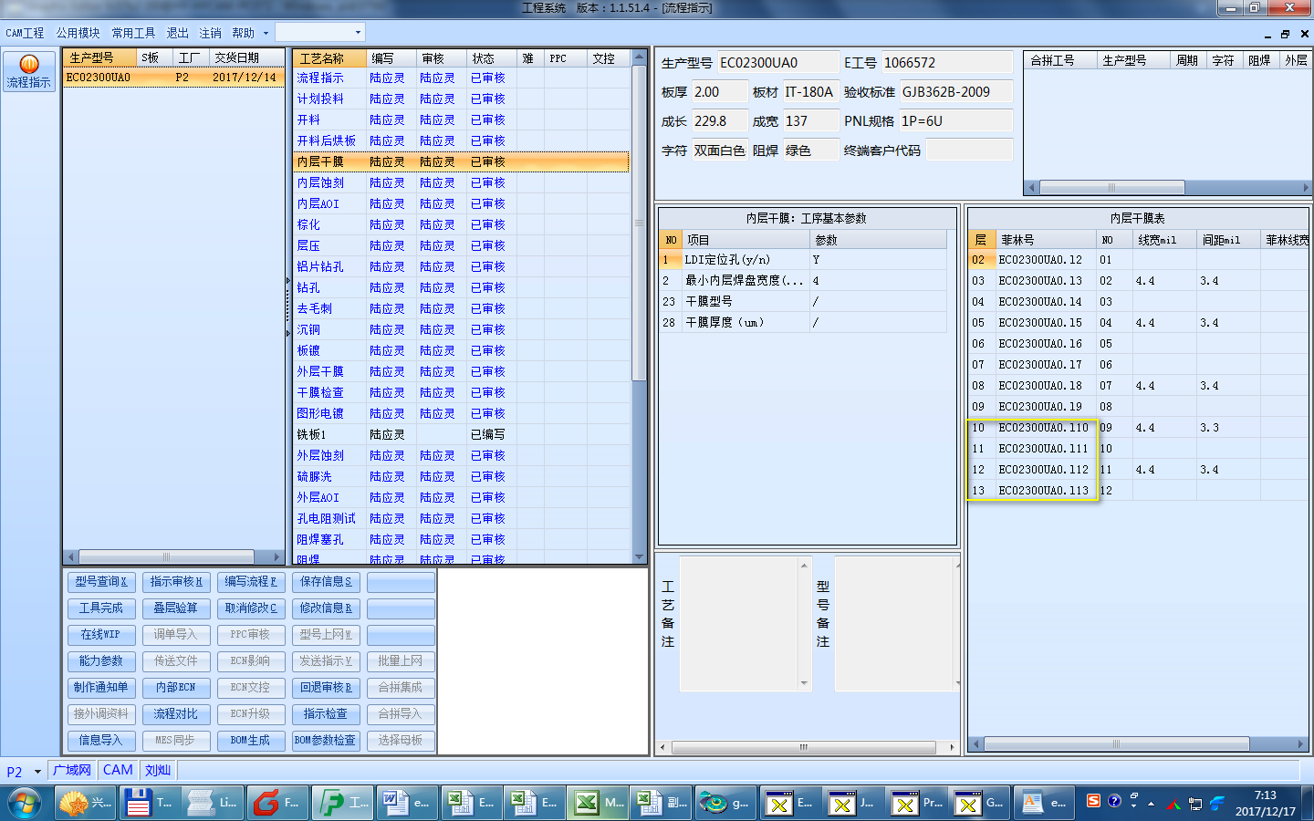The height and width of the screenshot is (821, 1314).
Task: Click the 指示审核 button
Action: 176,582
